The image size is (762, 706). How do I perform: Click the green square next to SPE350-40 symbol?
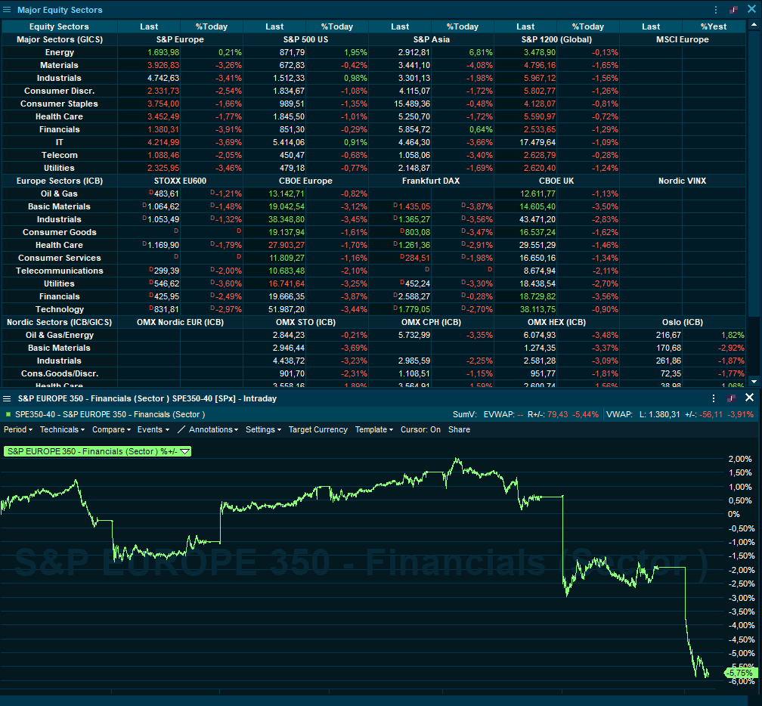pos(8,414)
